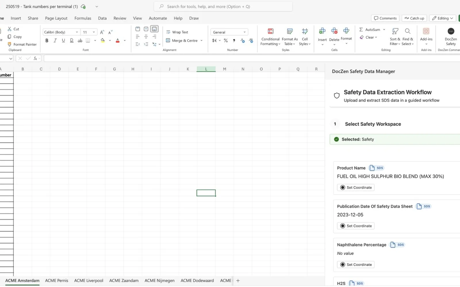Set Coordinate for Publication Date
Screen dimensions: 460x287
point(356,226)
